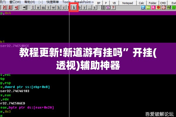Show Executable modules with the e button
Screen dimensions: 176x117
(x=38, y=8)
